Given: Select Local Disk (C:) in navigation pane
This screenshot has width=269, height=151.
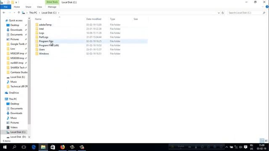Looking at the screenshot, I should tap(18, 132).
